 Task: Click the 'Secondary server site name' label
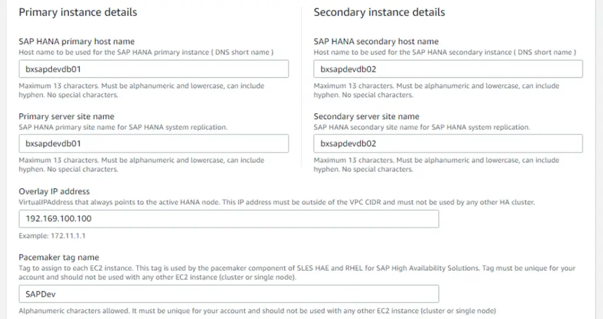pos(366,116)
